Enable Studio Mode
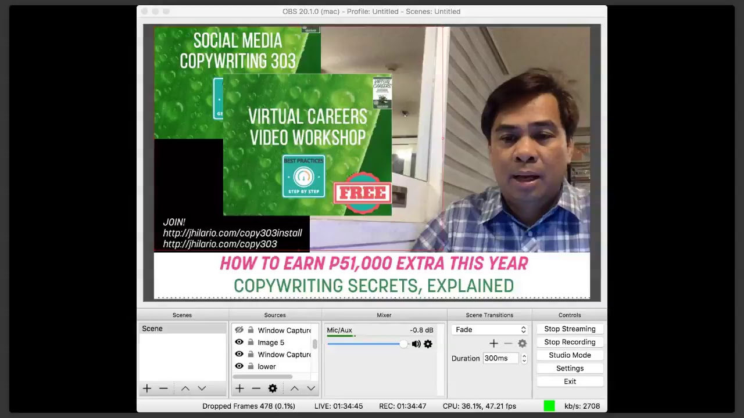744x418 pixels. [x=570, y=355]
